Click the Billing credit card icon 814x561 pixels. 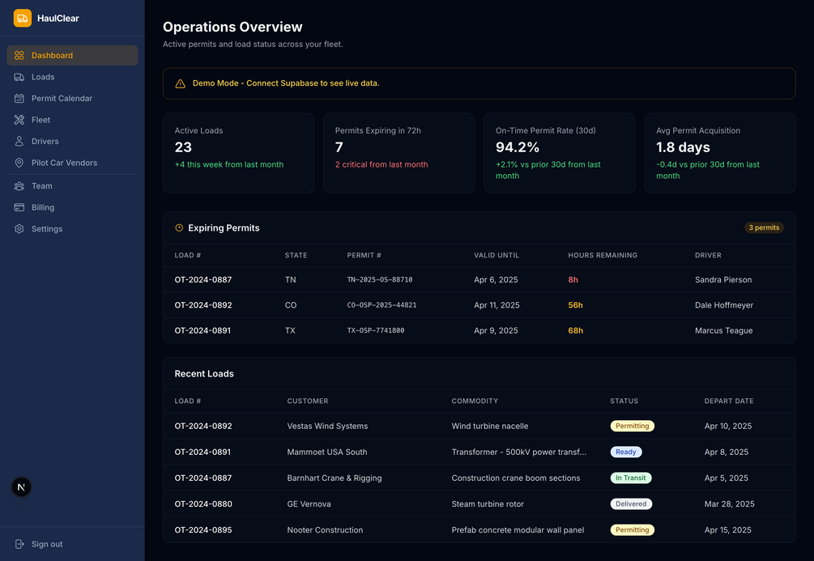pos(19,207)
